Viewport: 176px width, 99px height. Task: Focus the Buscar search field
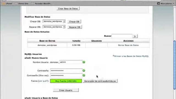(x=122, y=36)
